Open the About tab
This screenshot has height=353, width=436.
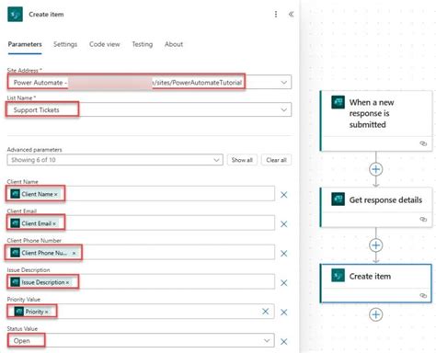tap(174, 44)
